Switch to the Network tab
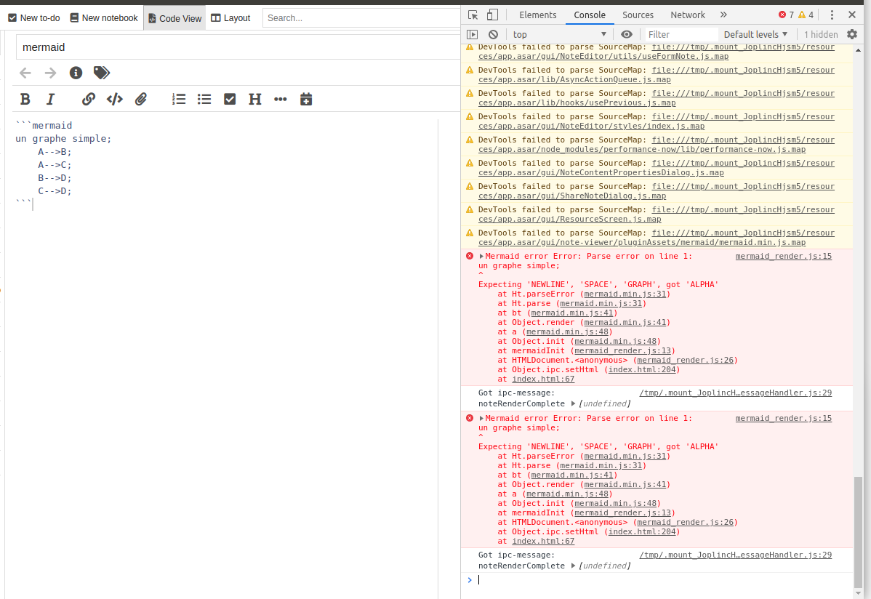Screen dimensions: 871x599 [688, 15]
